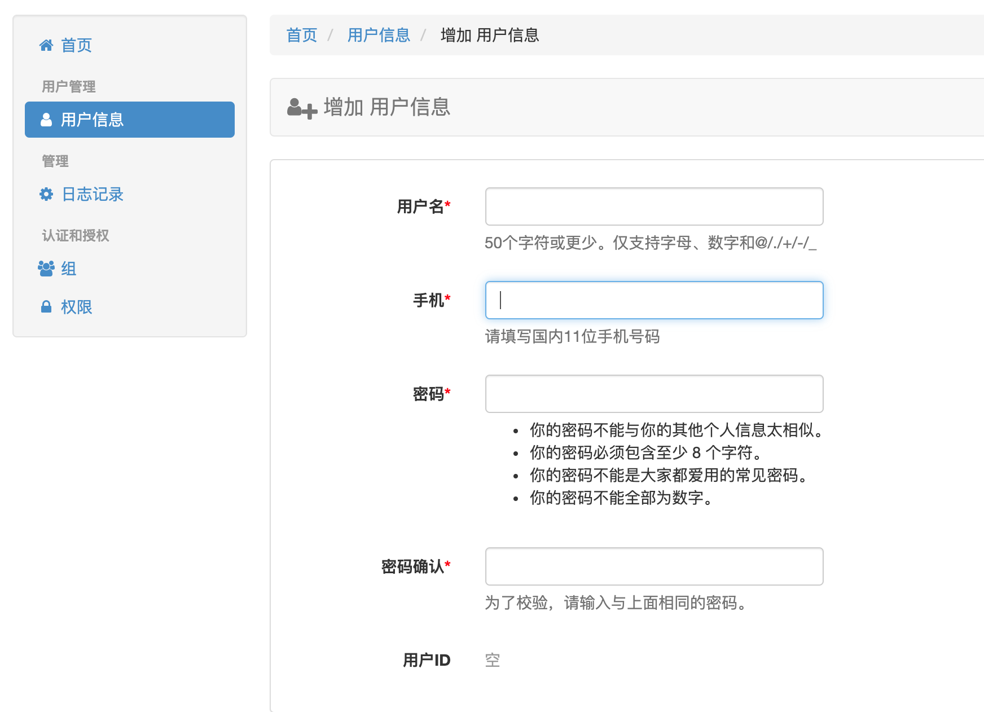Click the user icon next to 用户信息
This screenshot has height=712, width=984.
pyautogui.click(x=47, y=119)
